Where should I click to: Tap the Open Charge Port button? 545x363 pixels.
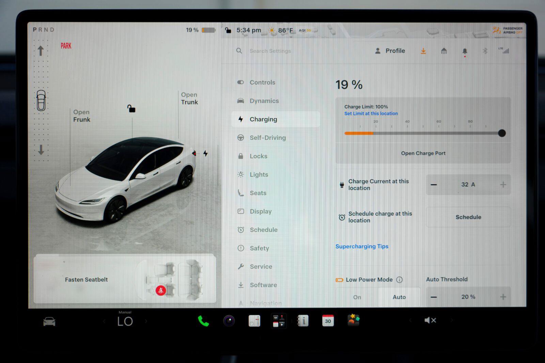click(423, 153)
